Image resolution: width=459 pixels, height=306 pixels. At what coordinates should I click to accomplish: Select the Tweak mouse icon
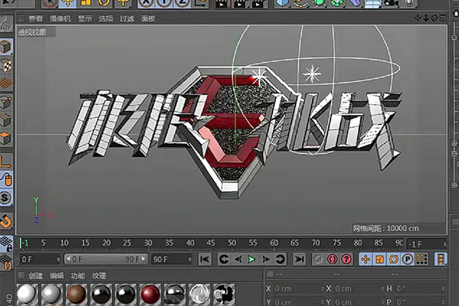click(x=6, y=179)
